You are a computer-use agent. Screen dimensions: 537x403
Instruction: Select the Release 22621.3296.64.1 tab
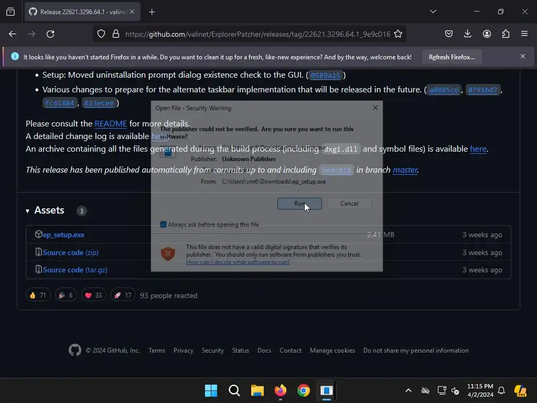[x=82, y=12]
